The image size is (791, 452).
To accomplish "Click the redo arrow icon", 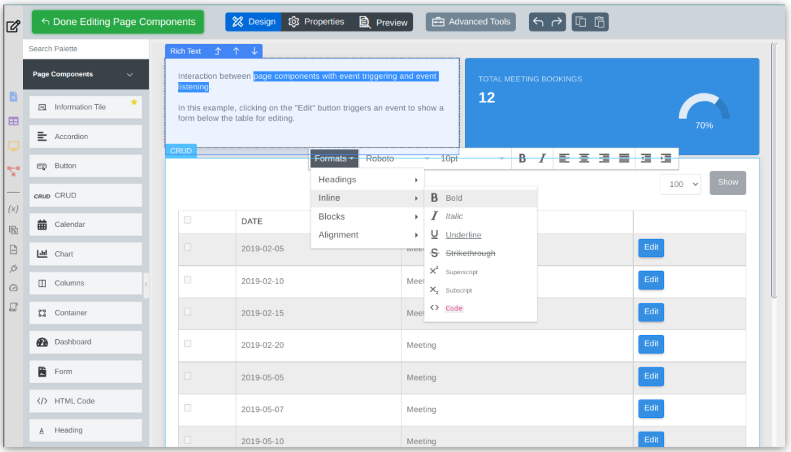I will pos(556,22).
